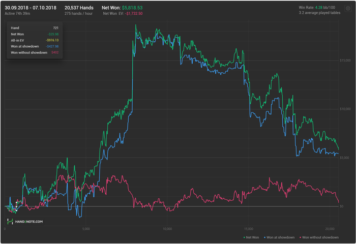356x244 pixels.
Task: Click the $15,000 y-axis label
Action: tap(345, 60)
